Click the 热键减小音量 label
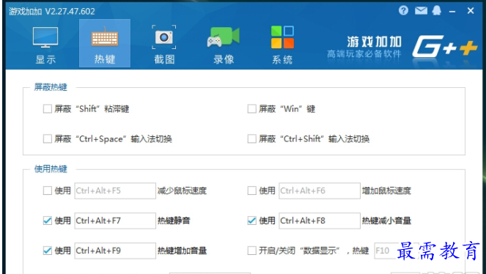The height and width of the screenshot is (274, 486). (386, 221)
